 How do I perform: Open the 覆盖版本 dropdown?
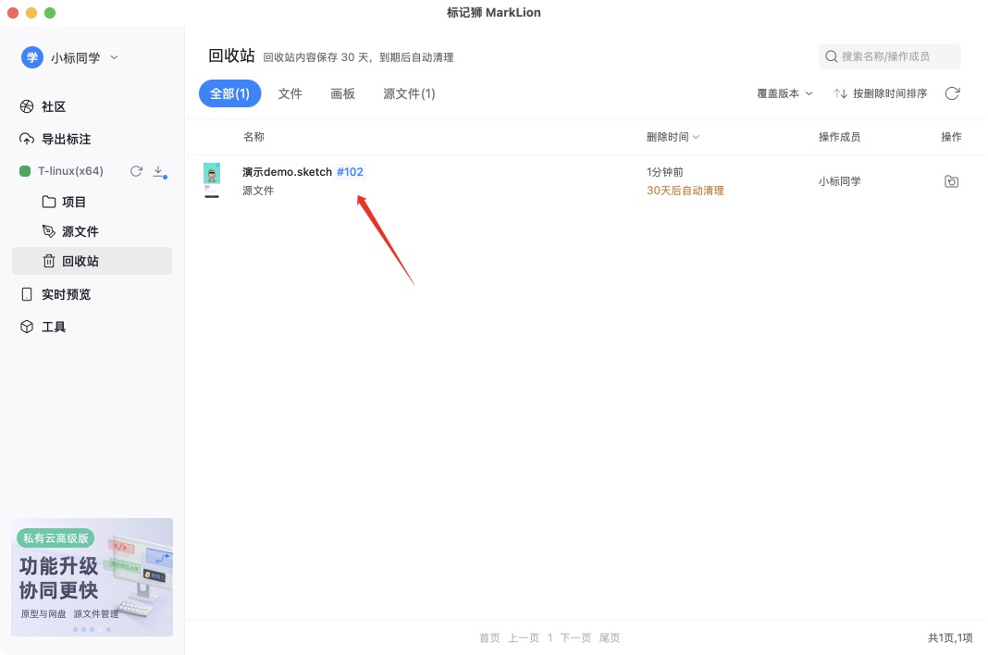coord(784,93)
